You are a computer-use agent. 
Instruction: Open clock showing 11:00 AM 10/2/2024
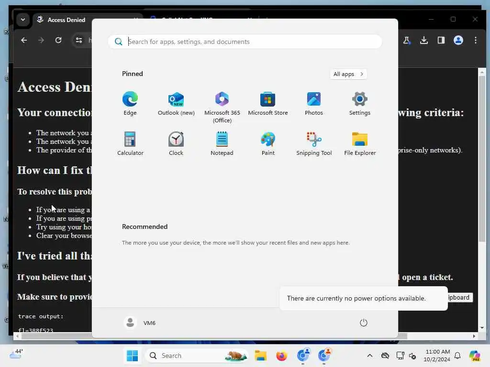437,356
